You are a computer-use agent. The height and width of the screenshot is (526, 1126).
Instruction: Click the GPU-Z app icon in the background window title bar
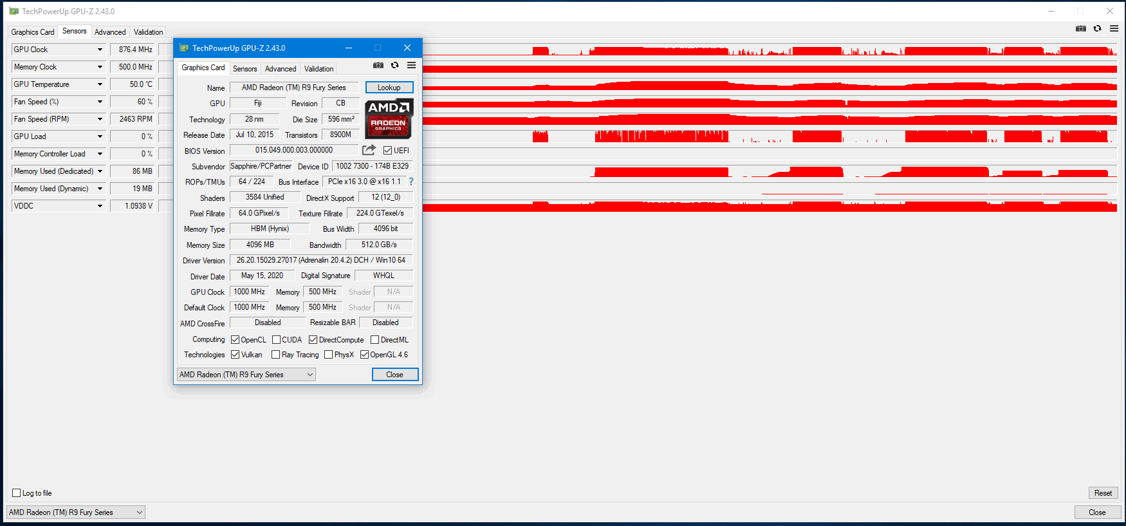(14, 12)
